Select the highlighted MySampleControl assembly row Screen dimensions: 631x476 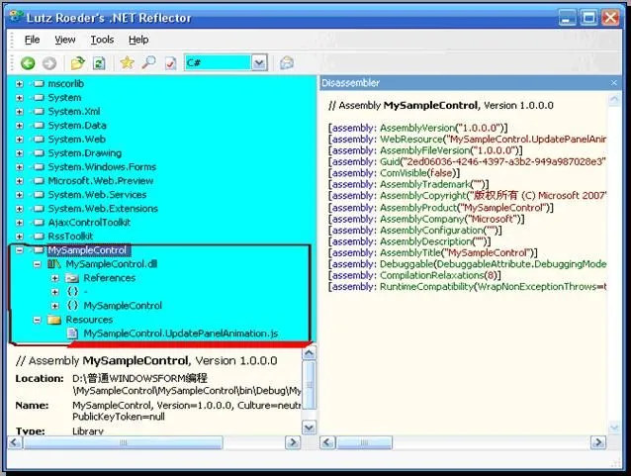tap(87, 250)
